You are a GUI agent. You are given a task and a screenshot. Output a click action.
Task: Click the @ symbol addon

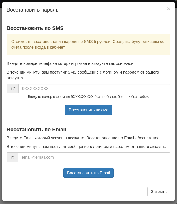[12, 157]
